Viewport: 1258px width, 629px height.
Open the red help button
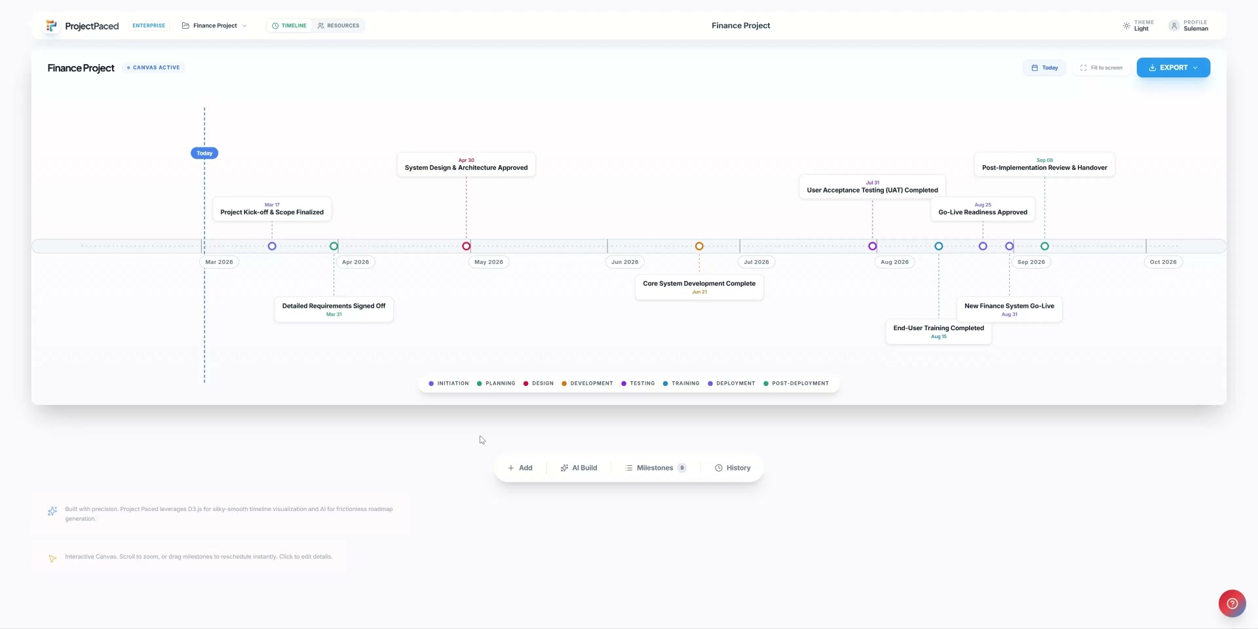1232,603
